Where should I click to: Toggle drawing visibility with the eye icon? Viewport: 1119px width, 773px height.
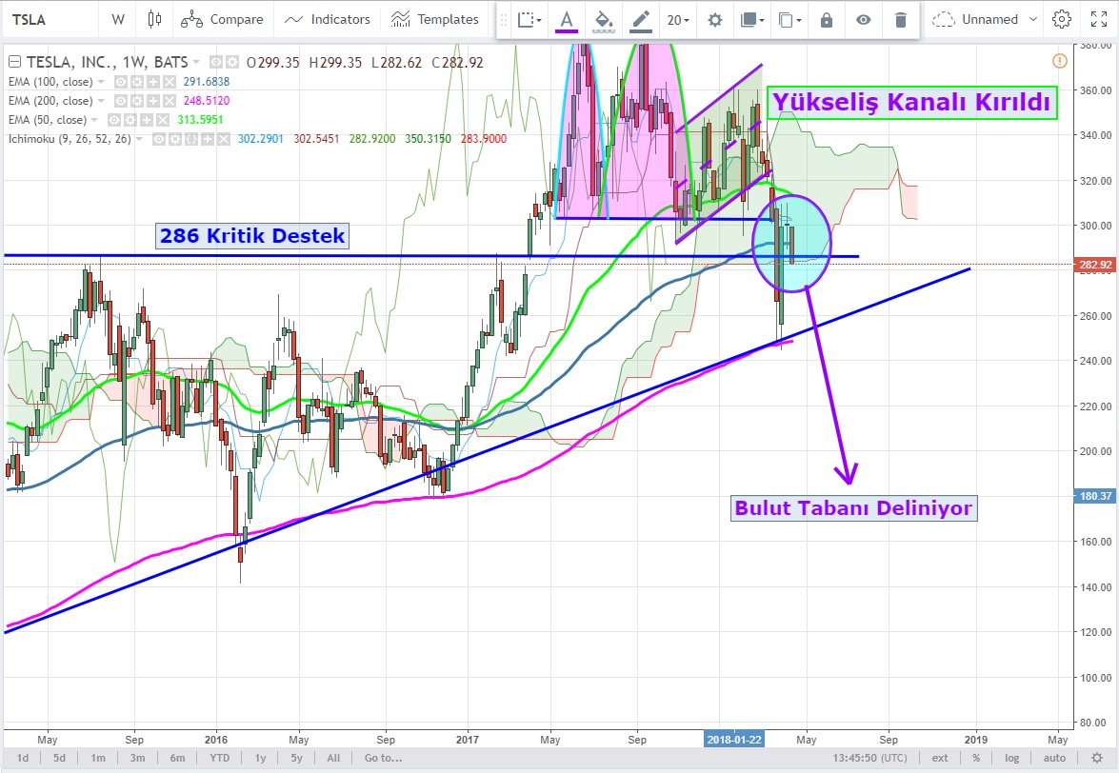(863, 20)
